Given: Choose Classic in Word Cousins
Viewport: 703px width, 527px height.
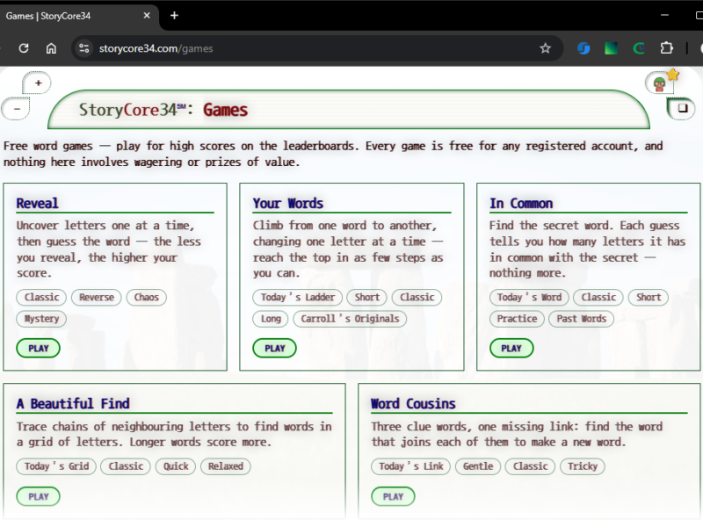Looking at the screenshot, I should pos(531,466).
